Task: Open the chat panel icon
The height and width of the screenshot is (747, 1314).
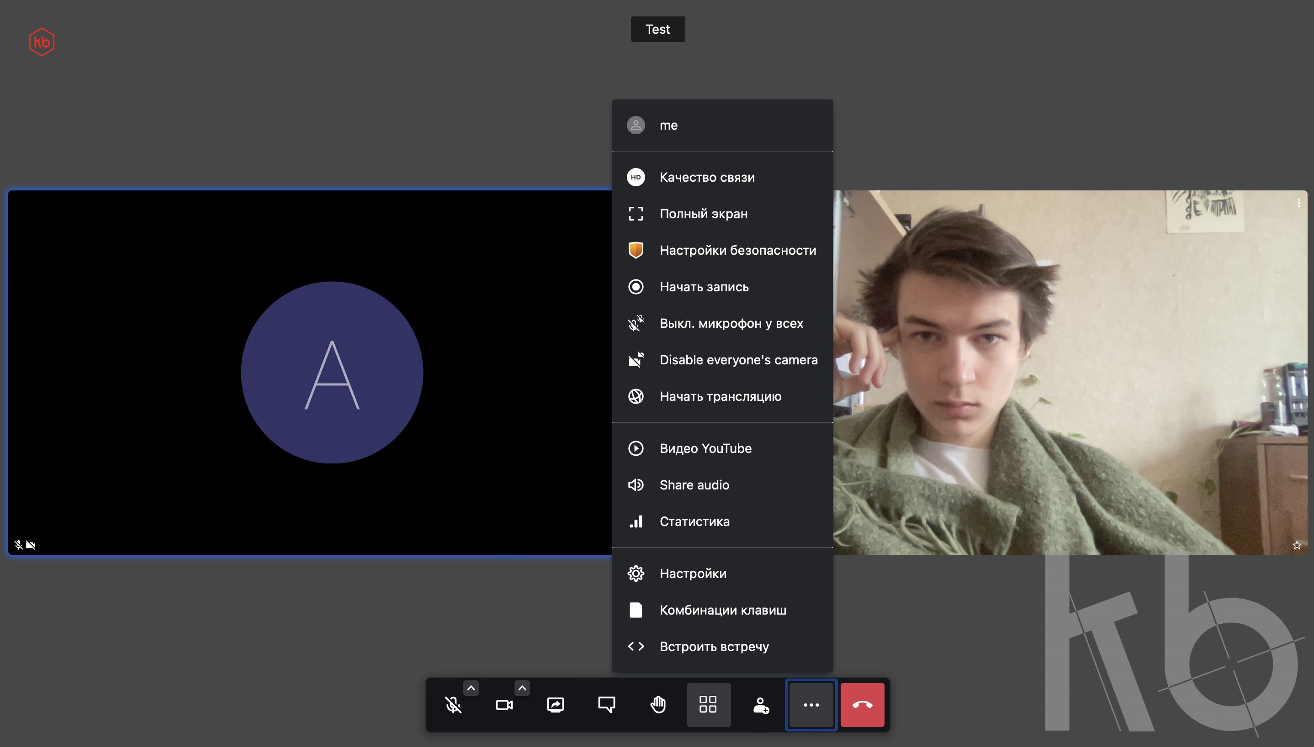Action: point(606,705)
